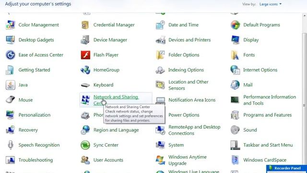Open the Java coffee cup icon
This screenshot has height=173, width=307.
pos(11,85)
